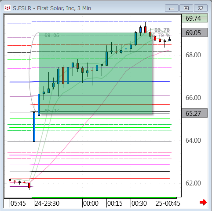Click the 65.27 label inside green box
The width and height of the screenshot is (212, 211).
click(x=52, y=111)
